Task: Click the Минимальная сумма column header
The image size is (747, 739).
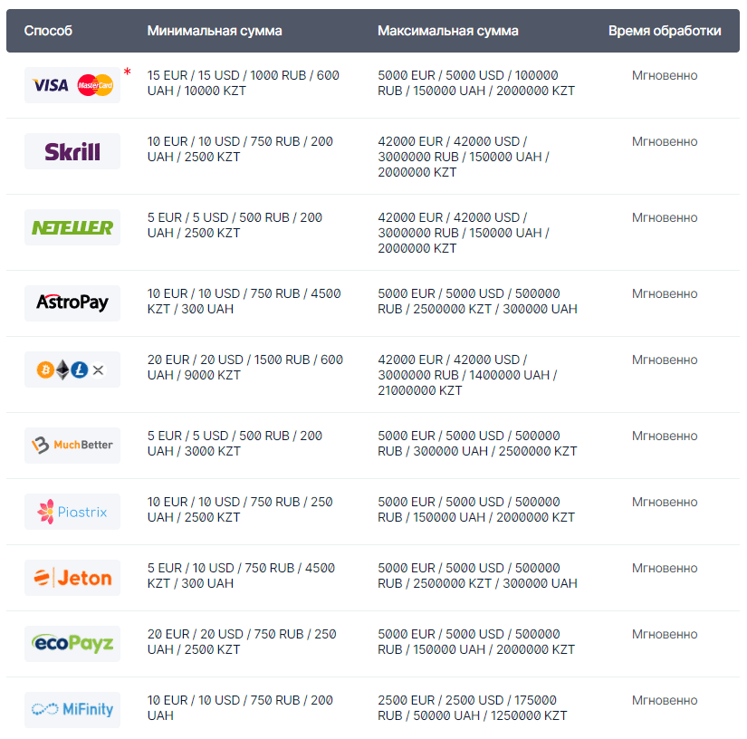Action: (215, 31)
